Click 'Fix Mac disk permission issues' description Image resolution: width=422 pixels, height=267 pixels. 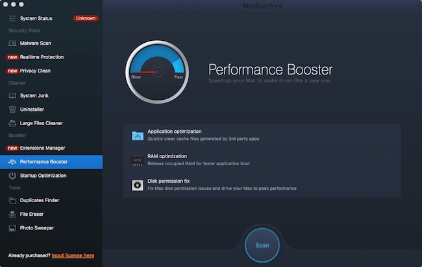(x=222, y=189)
